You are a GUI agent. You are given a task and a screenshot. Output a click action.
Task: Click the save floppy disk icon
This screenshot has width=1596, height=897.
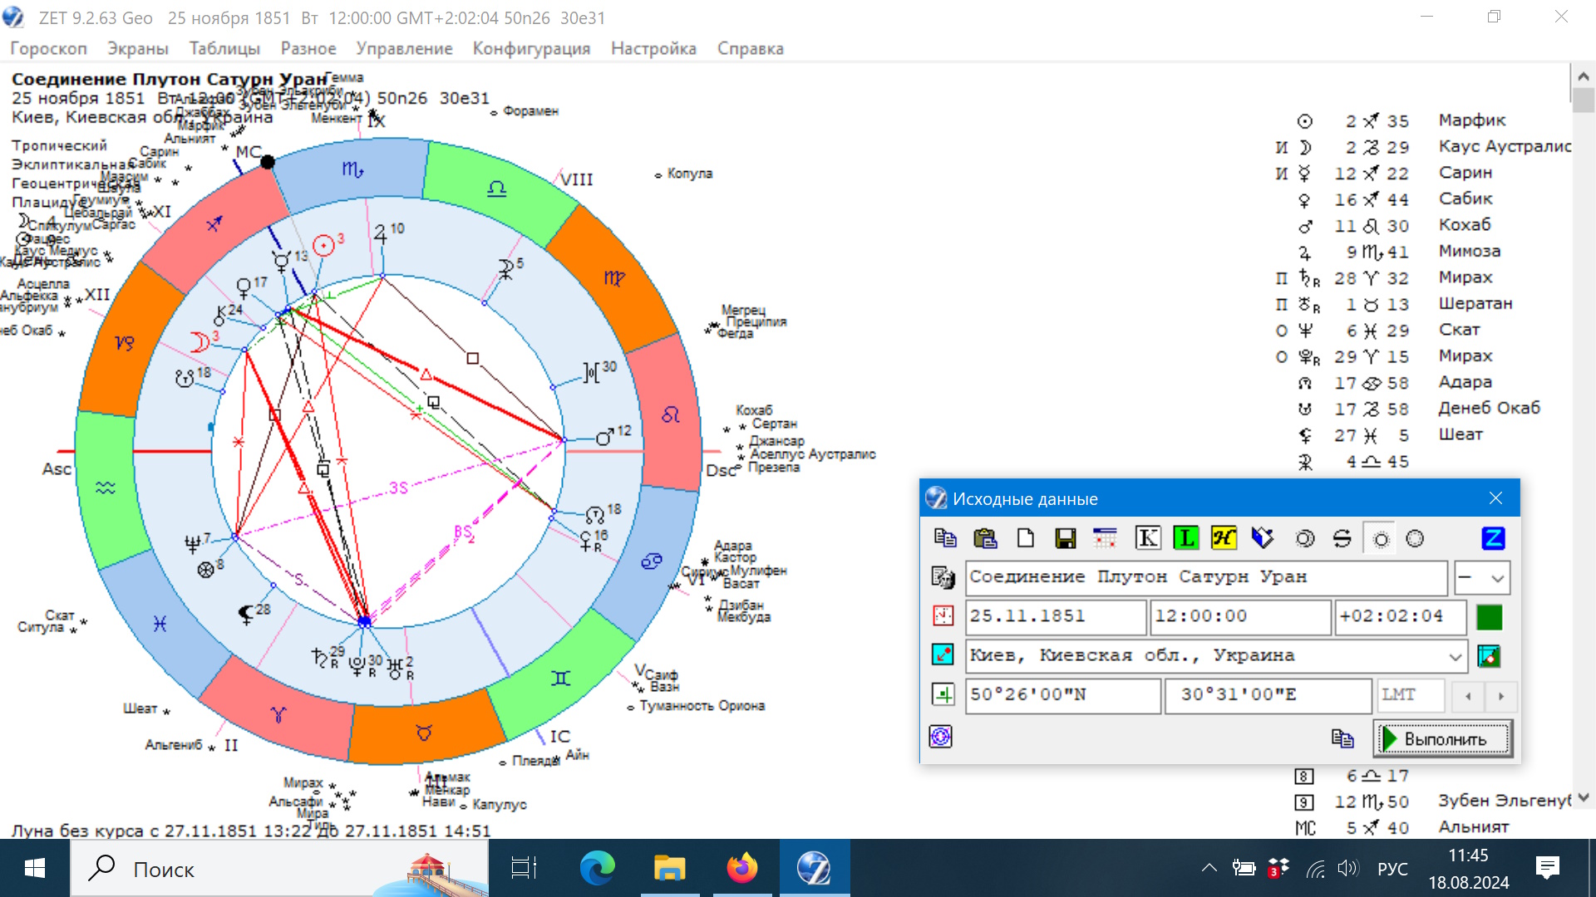[x=1065, y=538]
